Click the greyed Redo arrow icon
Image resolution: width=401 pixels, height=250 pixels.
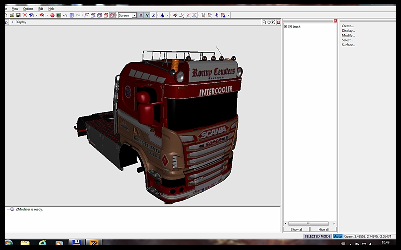pyautogui.click(x=78, y=15)
